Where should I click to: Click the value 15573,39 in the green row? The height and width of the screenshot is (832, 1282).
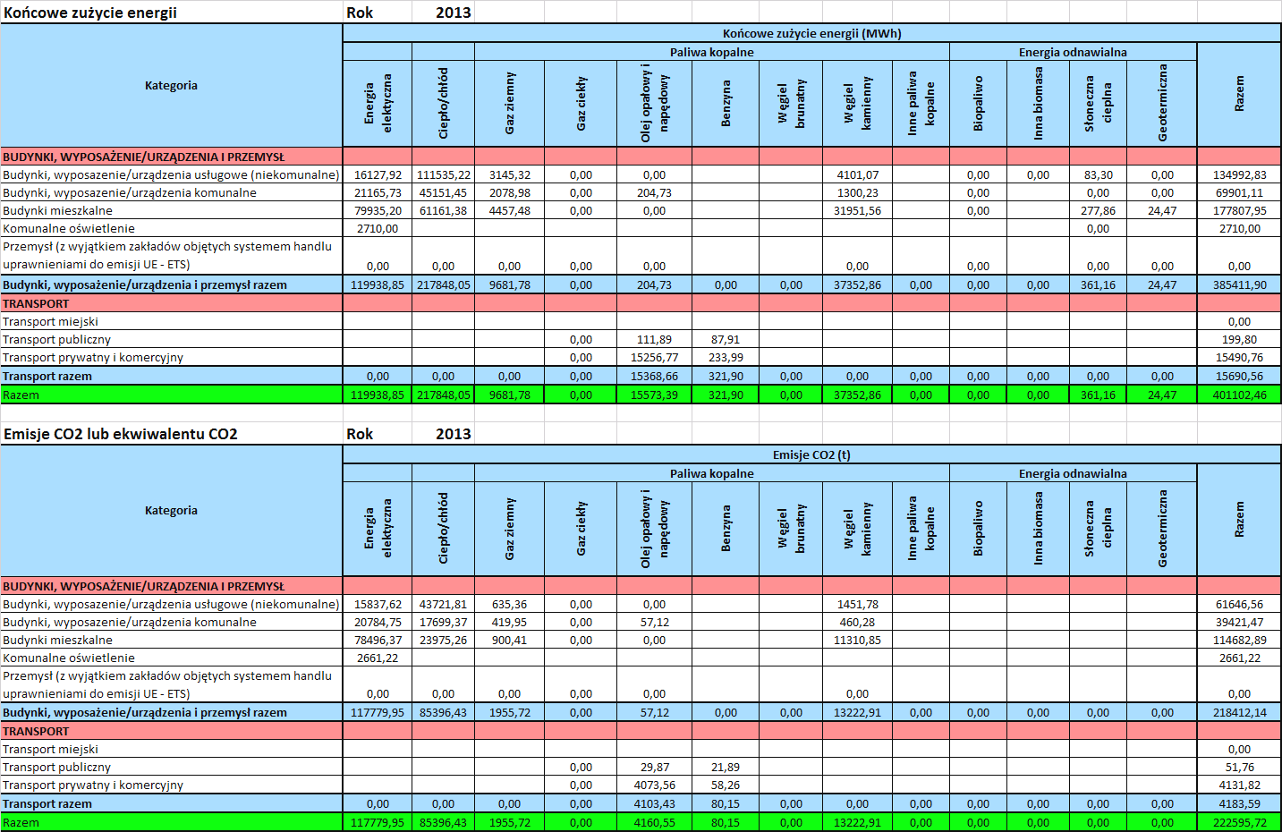click(654, 395)
